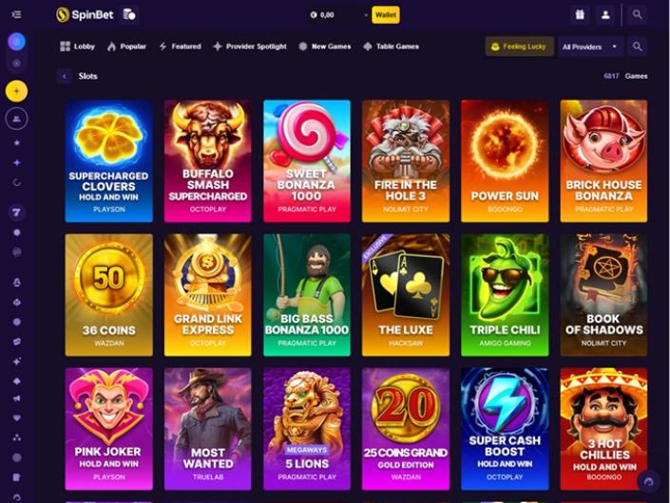670x503 pixels.
Task: Open the support chat bubble icon
Action: (648, 482)
